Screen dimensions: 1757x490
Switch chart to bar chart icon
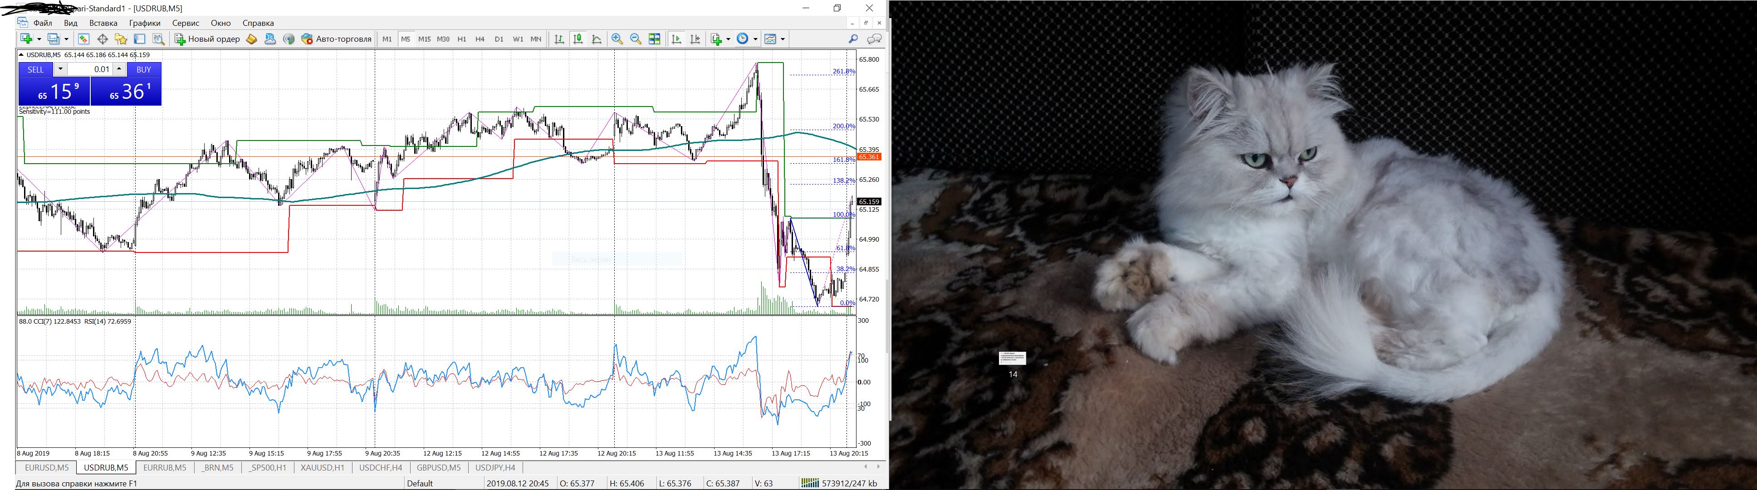click(559, 39)
